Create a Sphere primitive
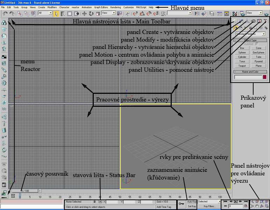Screen dimensions: 270x210 coord(242,52)
